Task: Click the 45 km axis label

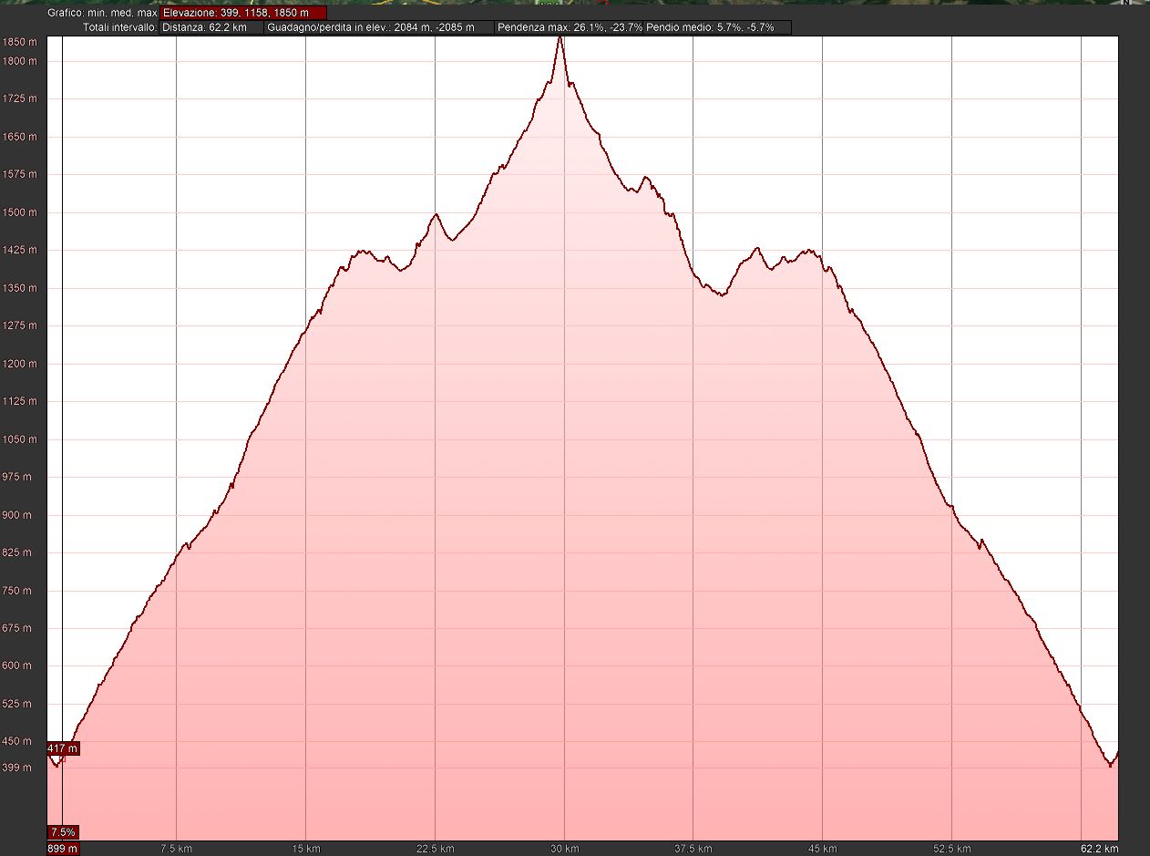Action: click(x=822, y=849)
